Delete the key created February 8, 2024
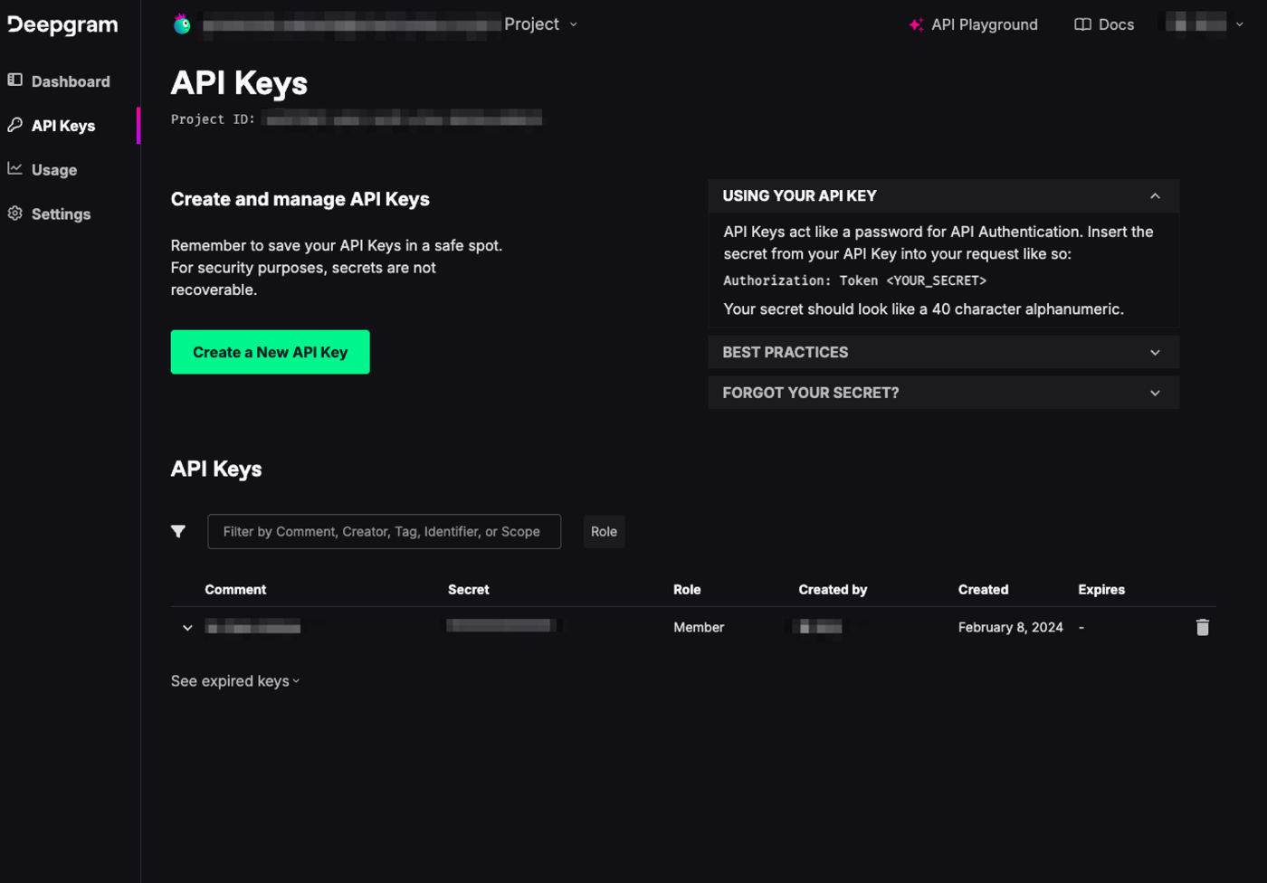This screenshot has height=883, width=1267. 1202,627
